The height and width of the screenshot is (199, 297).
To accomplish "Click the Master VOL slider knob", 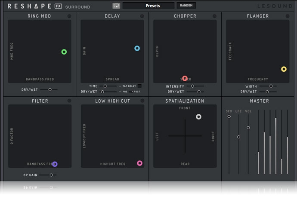I will (248, 128).
